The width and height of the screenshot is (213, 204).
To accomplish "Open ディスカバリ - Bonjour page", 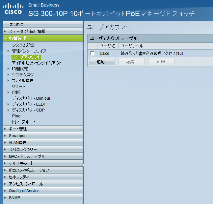I will pos(31,98).
